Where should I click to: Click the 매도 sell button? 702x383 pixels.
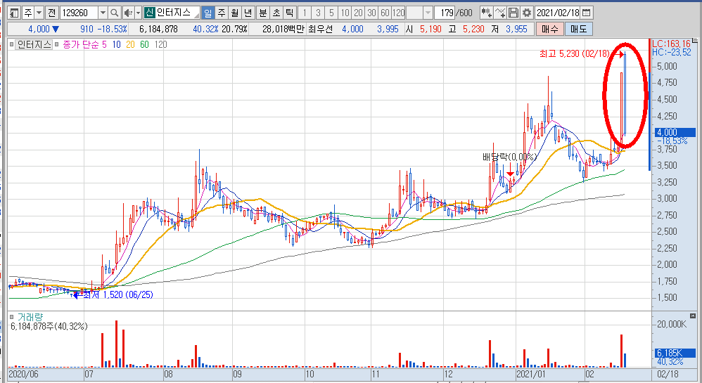pos(580,29)
